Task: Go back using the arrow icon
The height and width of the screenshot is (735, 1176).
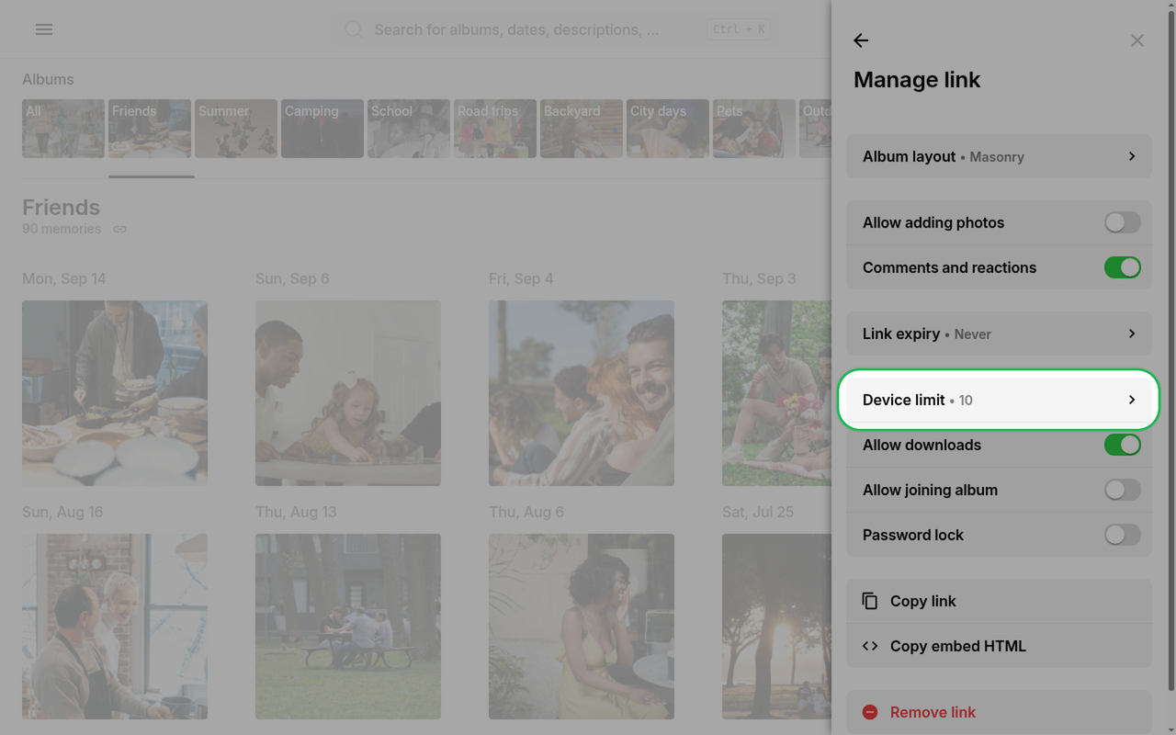Action: coord(861,40)
